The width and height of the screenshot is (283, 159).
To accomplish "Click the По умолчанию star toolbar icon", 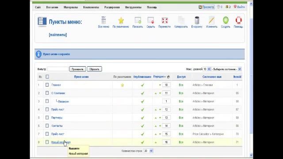I will [x=121, y=22].
